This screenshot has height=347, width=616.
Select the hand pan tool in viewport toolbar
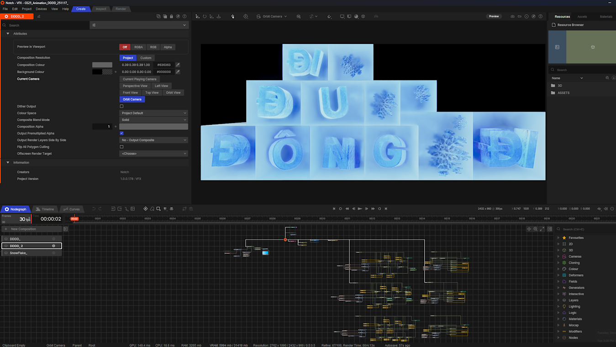[x=232, y=16]
